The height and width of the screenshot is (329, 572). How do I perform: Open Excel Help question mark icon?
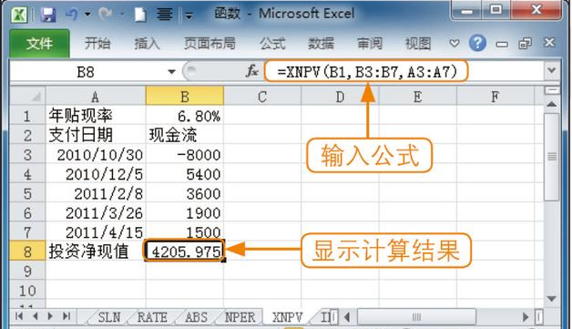[477, 44]
